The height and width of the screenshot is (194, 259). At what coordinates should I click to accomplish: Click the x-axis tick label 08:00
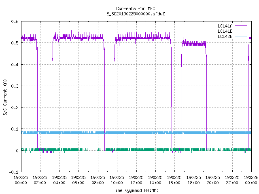pyautogui.click(x=98, y=183)
